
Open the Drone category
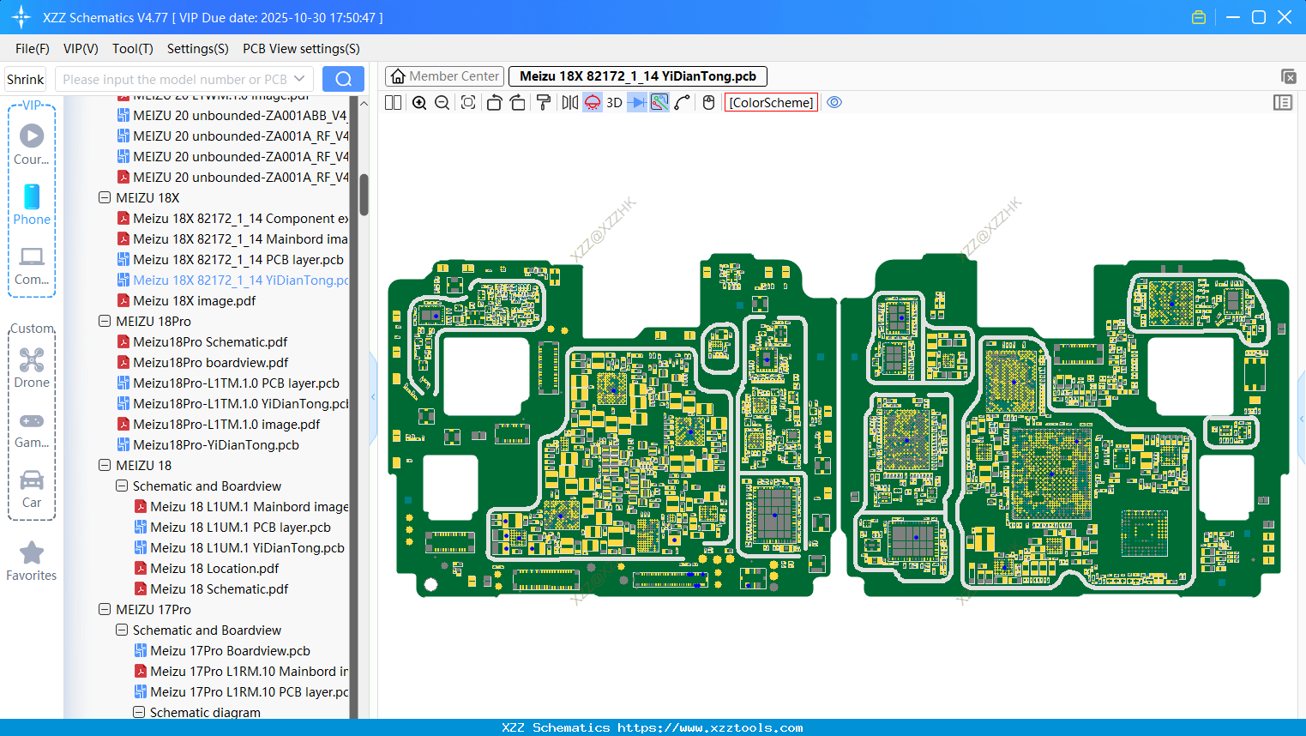pyautogui.click(x=32, y=368)
